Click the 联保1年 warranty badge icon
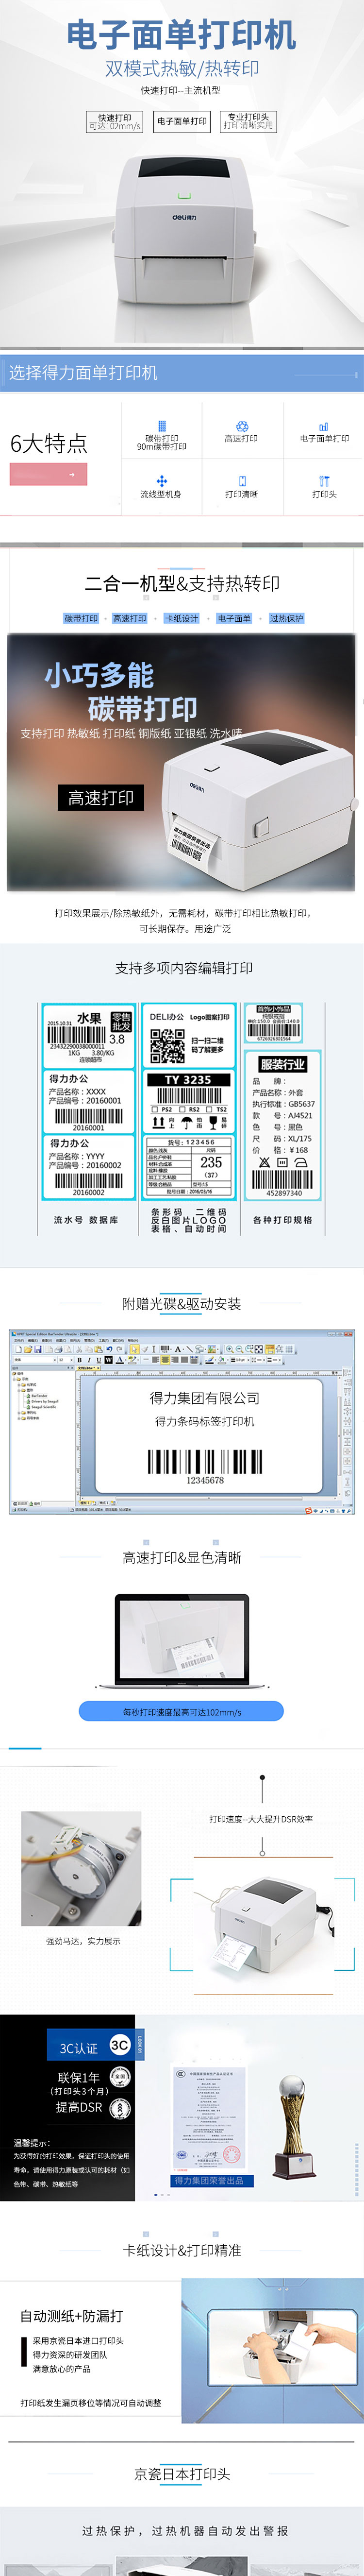The width and height of the screenshot is (364, 2576). click(119, 2078)
